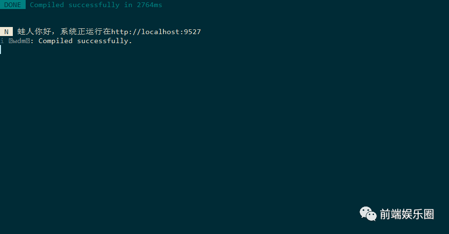449x234 pixels.
Task: Click the WeChat logo watermark icon
Action: [x=368, y=214]
